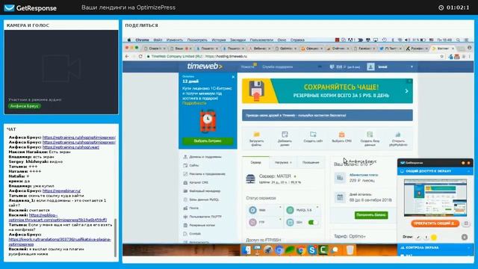Open the Справка menu in the menu bar
Viewport: 478px width, 269px height.
(297, 40)
